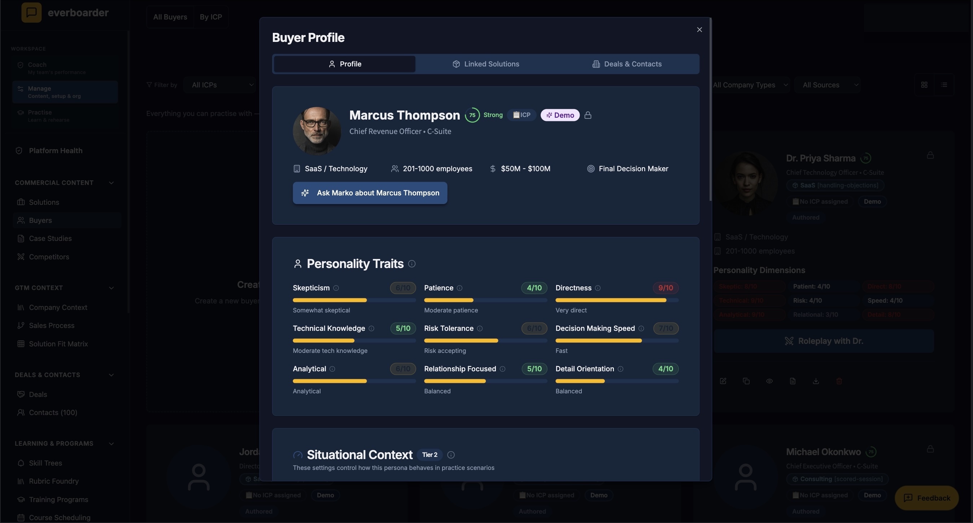Screen dimensions: 973x523
Task: Switch to list view icon
Action: (x=944, y=85)
